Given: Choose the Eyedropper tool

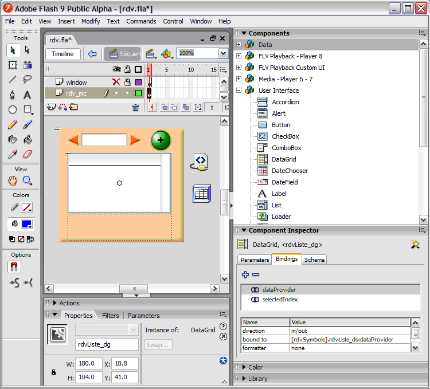Looking at the screenshot, I should 13,154.
